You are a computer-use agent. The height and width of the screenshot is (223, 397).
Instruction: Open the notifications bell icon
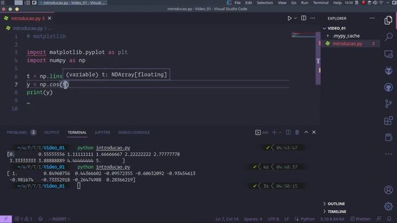(389, 219)
